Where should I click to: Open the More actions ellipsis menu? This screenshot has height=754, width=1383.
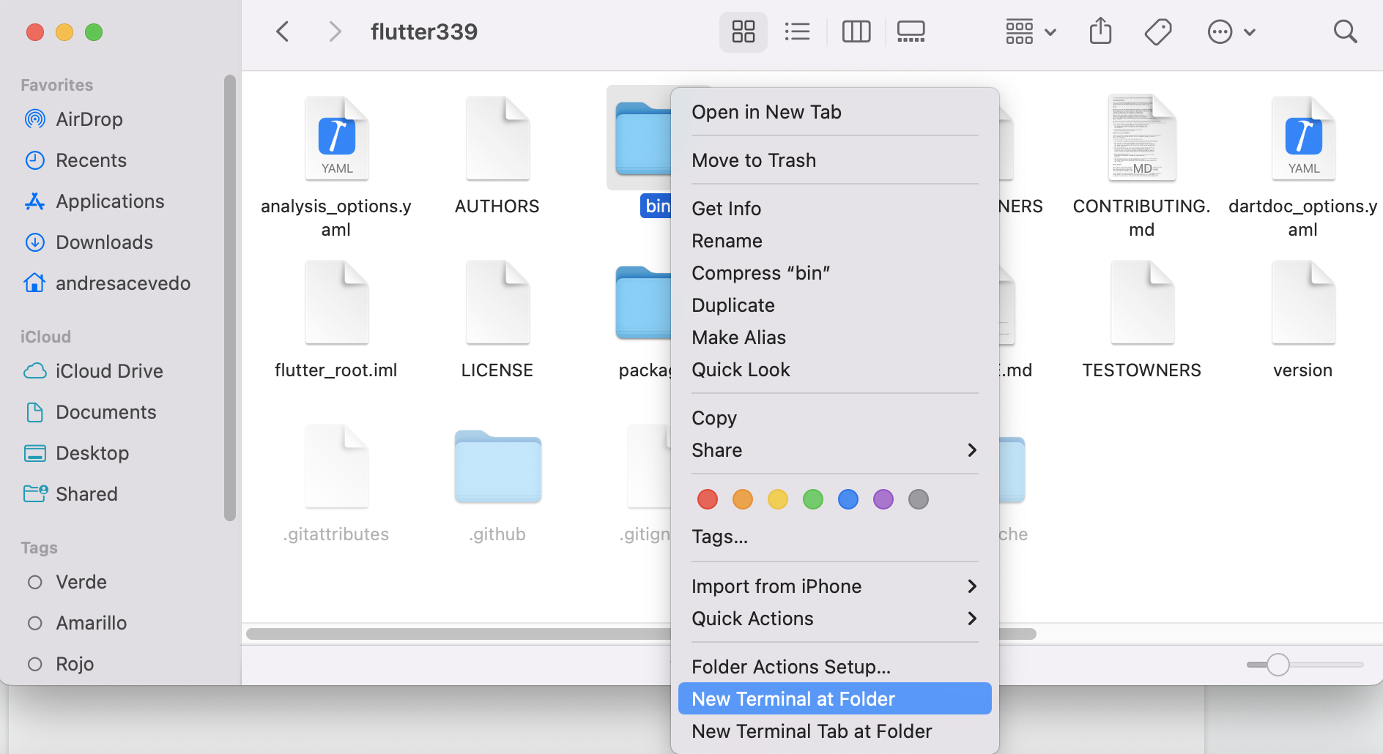[1231, 31]
